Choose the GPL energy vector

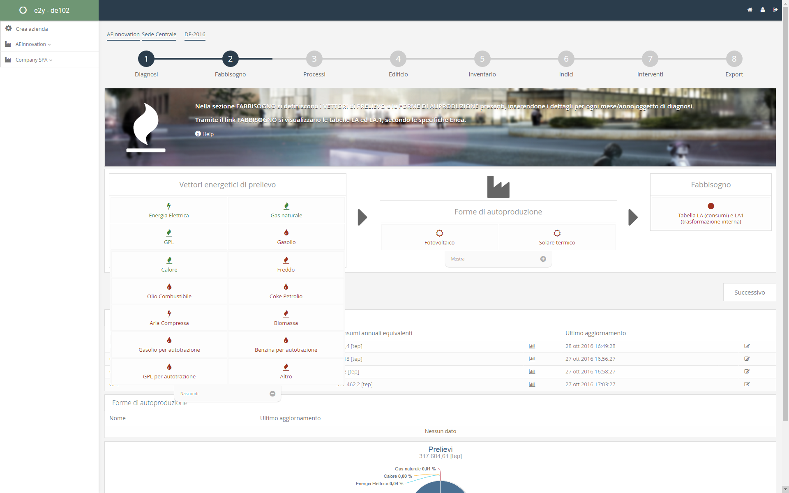pyautogui.click(x=169, y=237)
